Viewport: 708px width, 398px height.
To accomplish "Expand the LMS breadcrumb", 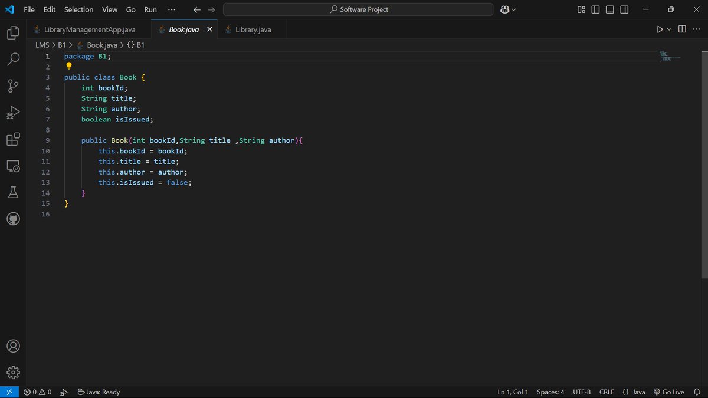I will (42, 45).
